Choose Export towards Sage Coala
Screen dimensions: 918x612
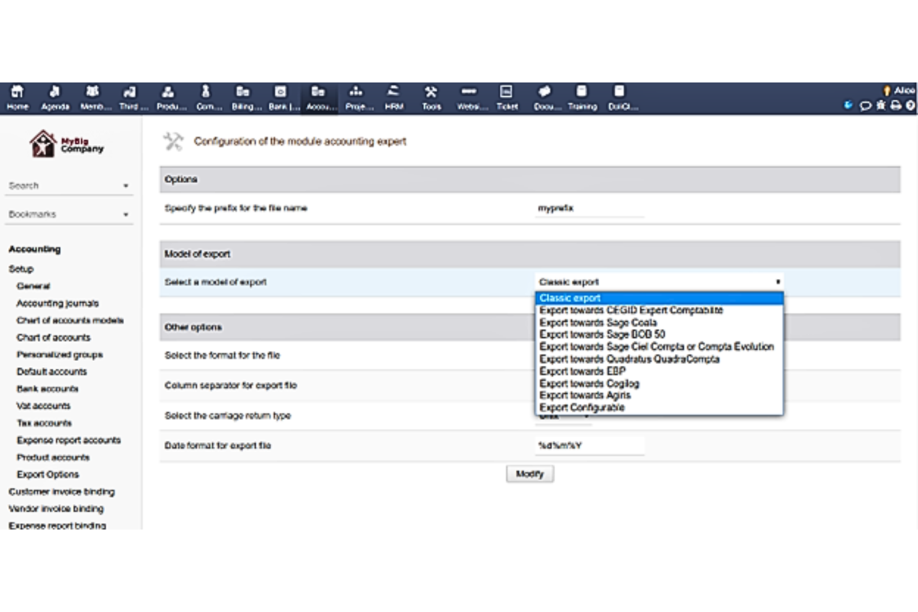click(659, 322)
